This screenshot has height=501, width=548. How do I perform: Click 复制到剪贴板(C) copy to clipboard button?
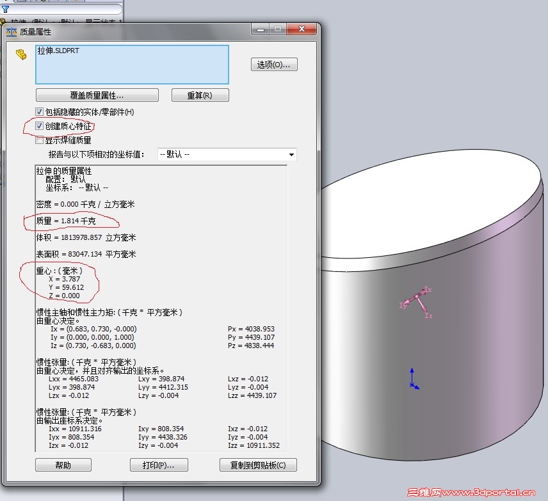click(x=258, y=465)
